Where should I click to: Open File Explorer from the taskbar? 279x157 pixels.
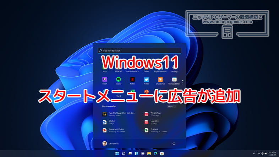point(149,153)
